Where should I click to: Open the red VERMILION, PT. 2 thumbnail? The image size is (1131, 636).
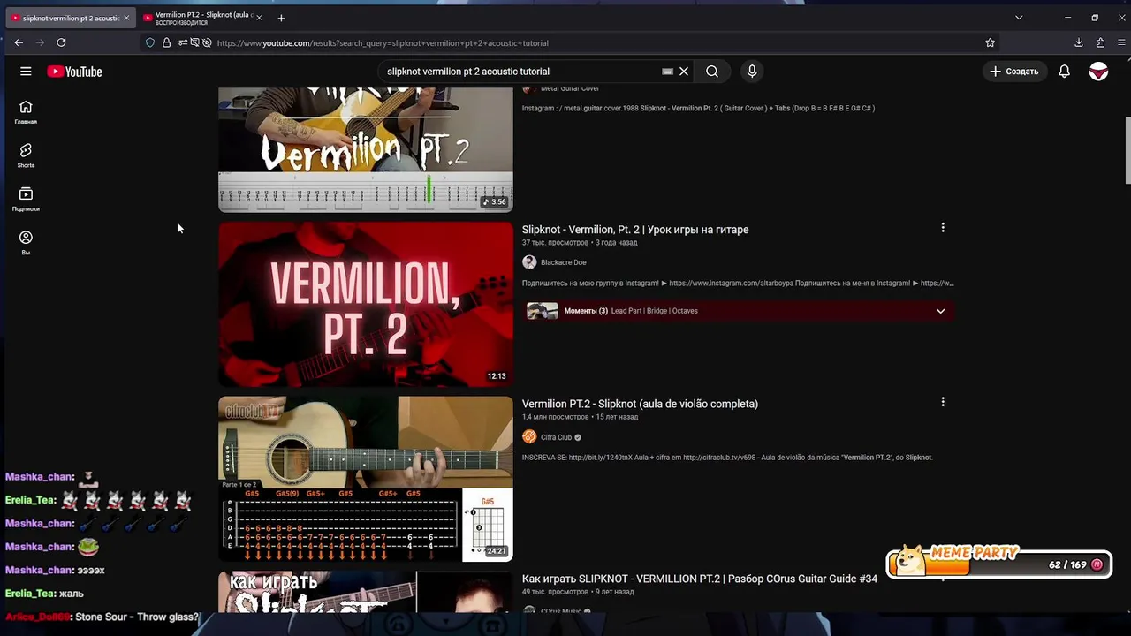[366, 304]
